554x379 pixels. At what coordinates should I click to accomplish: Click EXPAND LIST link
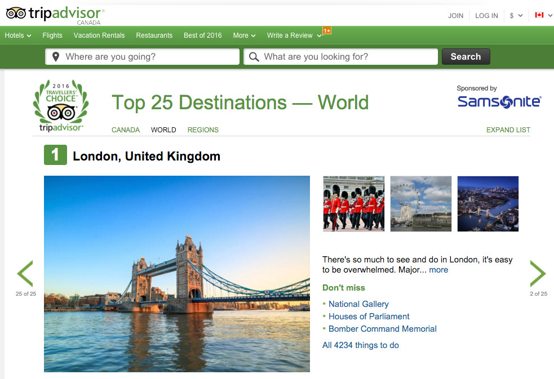coord(508,130)
